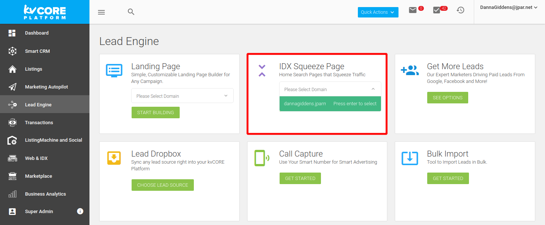Toggle the hamburger menu icon
This screenshot has height=225, width=545.
[101, 12]
